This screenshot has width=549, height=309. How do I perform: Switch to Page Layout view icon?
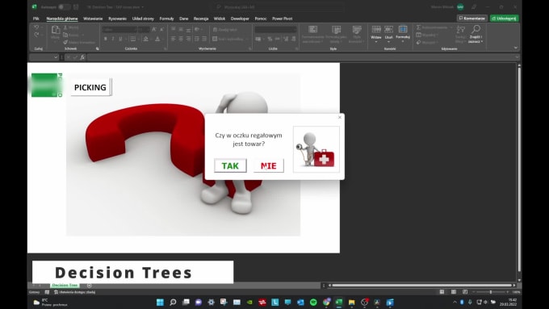click(454, 292)
